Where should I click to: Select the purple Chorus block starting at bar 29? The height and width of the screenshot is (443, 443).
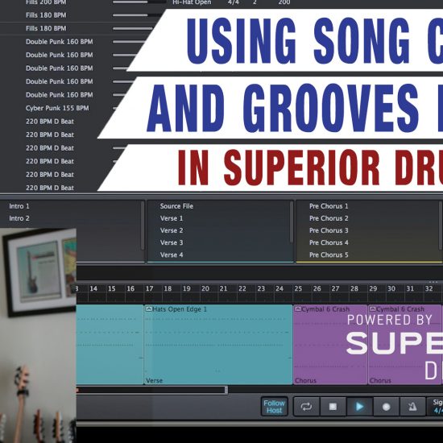pos(404,345)
